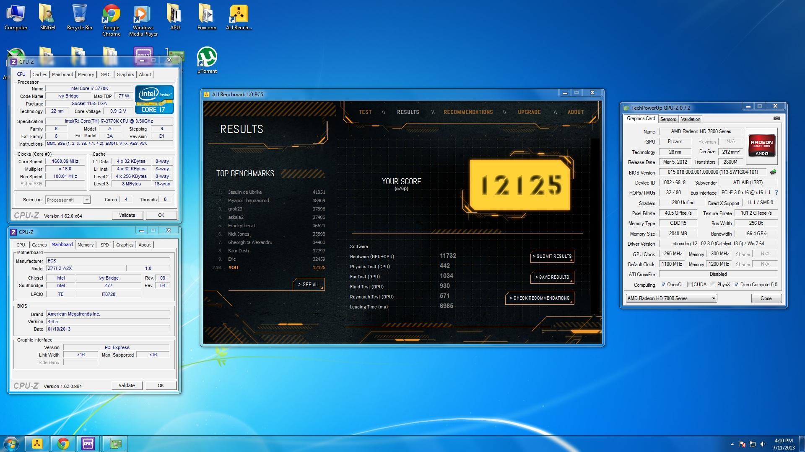Viewport: 805px width, 452px height.
Task: Launch the ALLBench desktop shortcut
Action: [239, 18]
